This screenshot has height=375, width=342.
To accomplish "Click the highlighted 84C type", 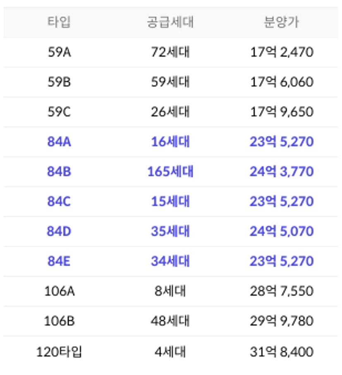I will point(59,201).
